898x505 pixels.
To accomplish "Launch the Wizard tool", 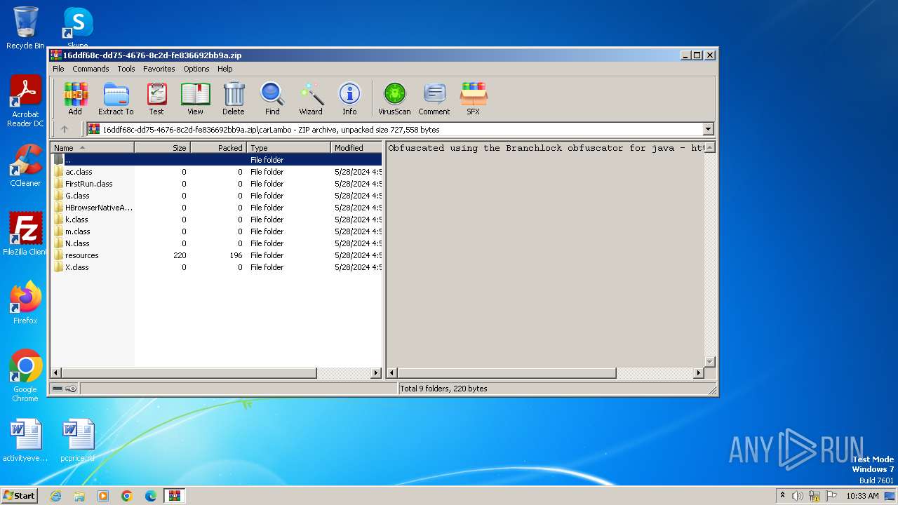I will [311, 98].
